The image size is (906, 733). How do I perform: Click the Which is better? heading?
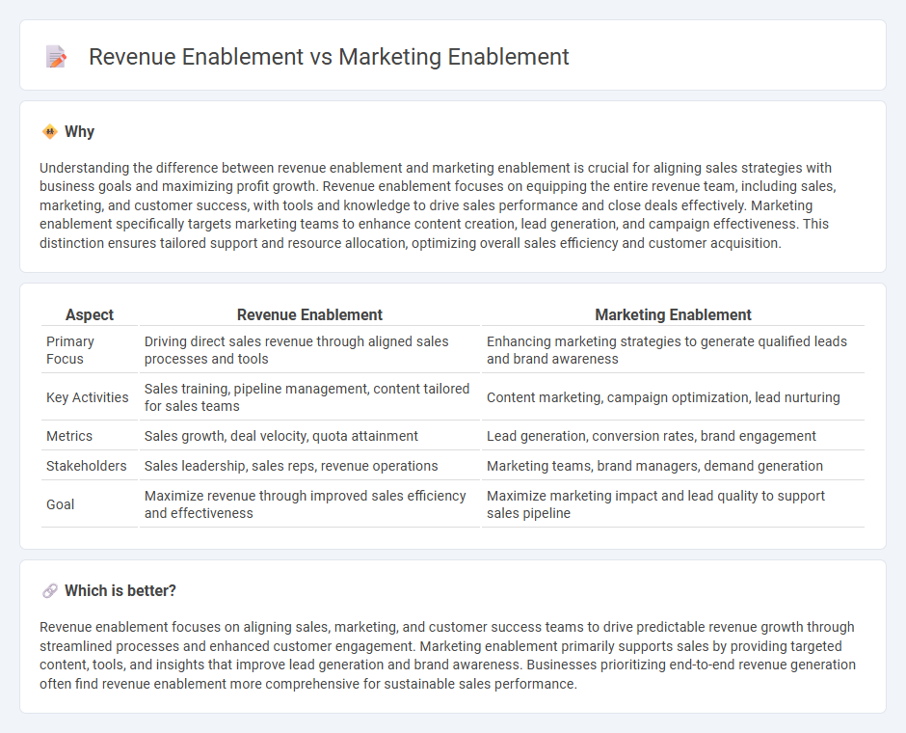[x=120, y=591]
